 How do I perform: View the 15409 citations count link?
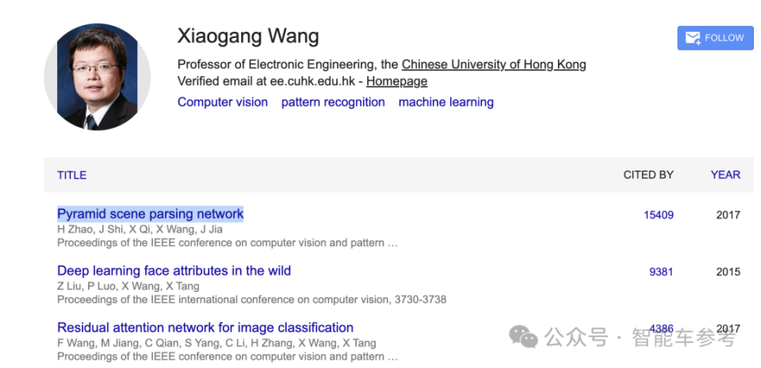659,215
